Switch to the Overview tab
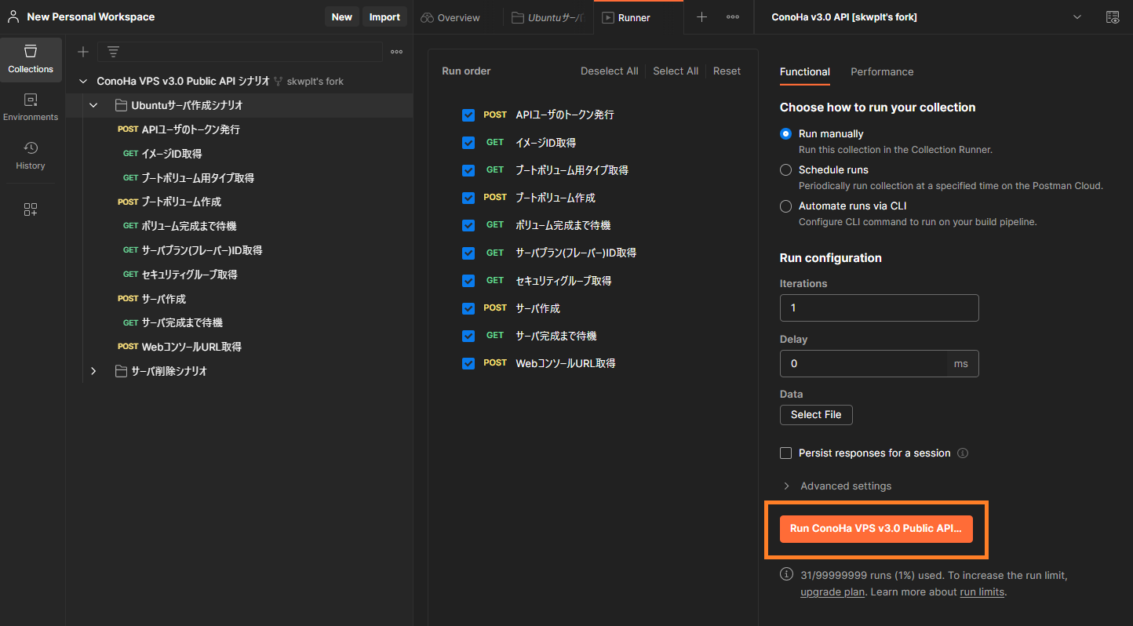Viewport: 1133px width, 626px height. click(450, 17)
